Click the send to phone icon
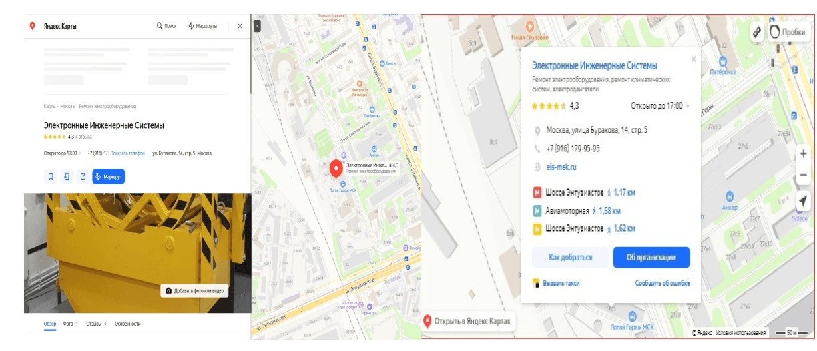The image size is (817, 351). click(67, 177)
